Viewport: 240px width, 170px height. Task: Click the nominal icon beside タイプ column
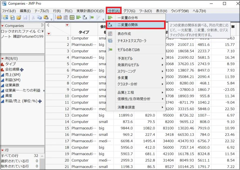point(2,64)
